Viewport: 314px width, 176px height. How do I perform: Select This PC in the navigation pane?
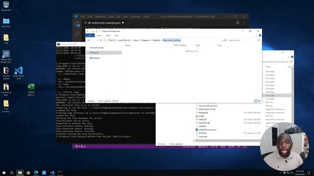click(104, 53)
